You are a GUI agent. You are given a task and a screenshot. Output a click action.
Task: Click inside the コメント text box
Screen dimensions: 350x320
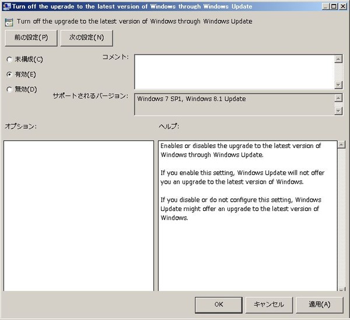tap(235, 72)
